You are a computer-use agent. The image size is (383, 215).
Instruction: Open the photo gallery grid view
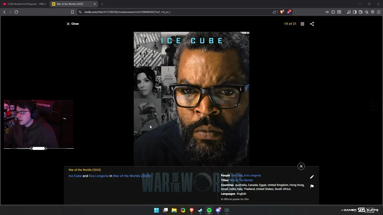[302, 24]
